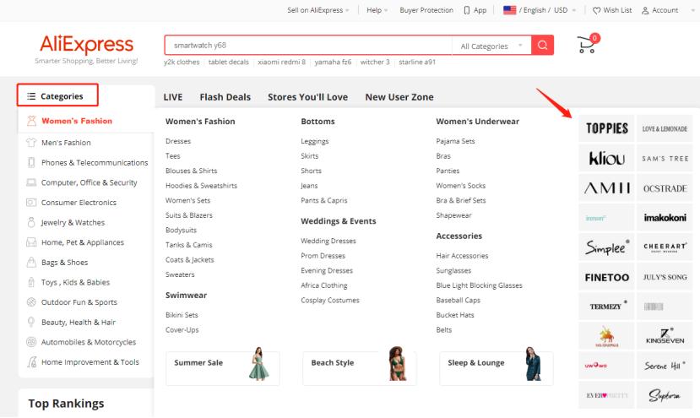
Task: Open the Account user icon
Action: 646,10
